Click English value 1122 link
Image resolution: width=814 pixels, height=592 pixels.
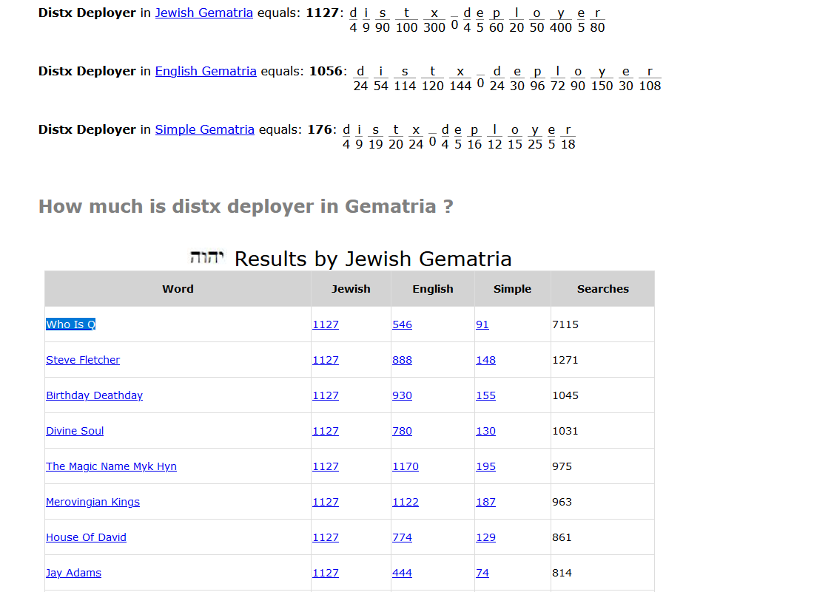[x=406, y=502]
